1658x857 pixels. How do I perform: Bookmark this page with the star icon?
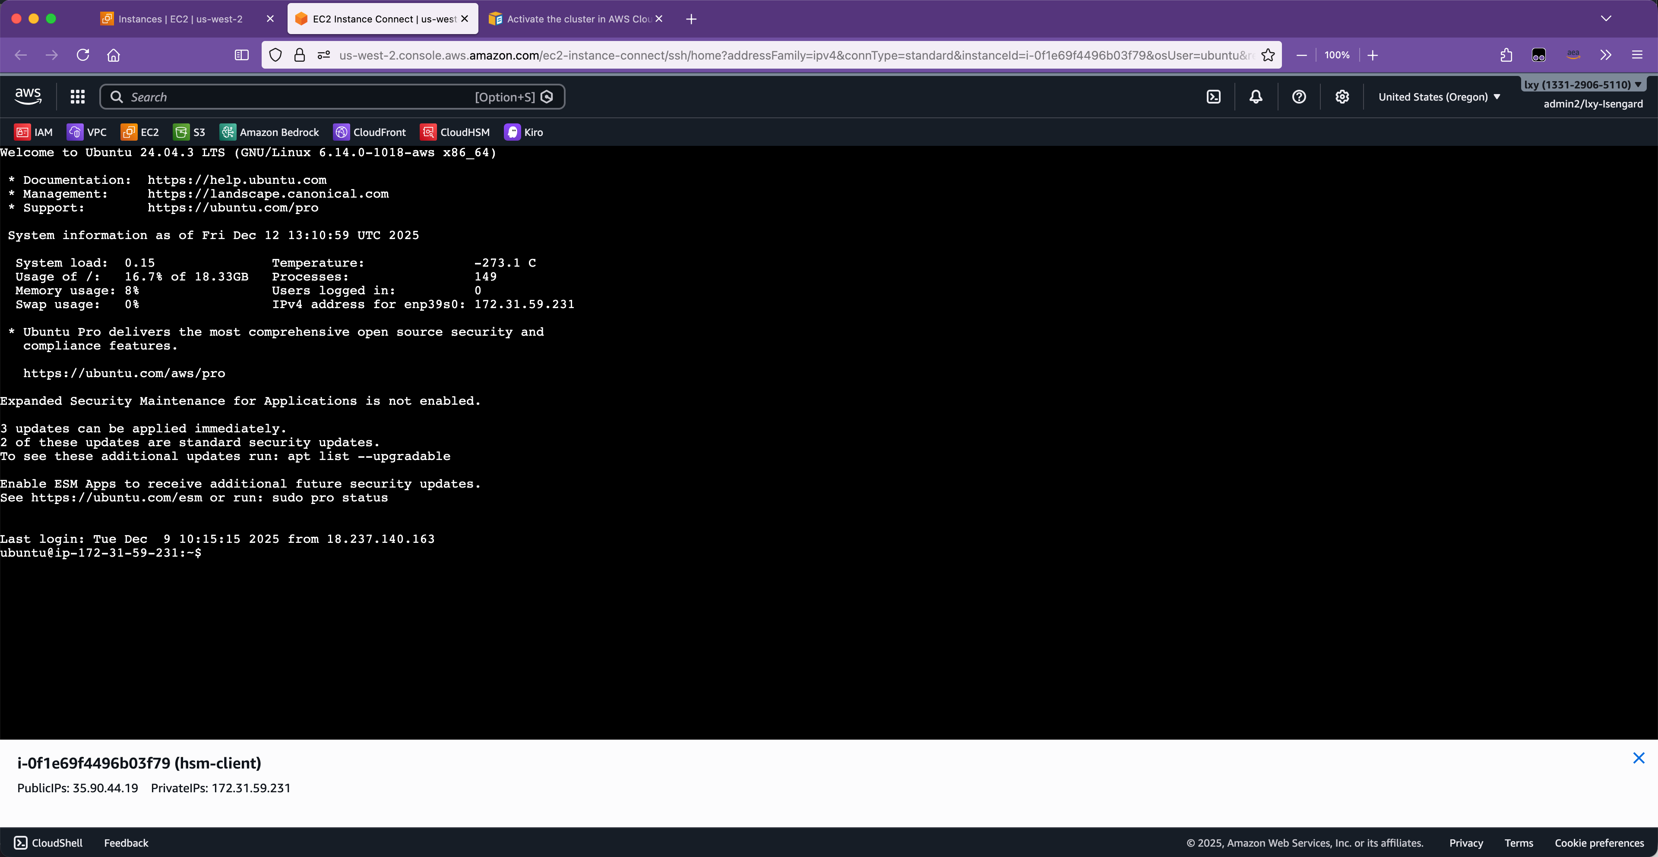coord(1268,55)
